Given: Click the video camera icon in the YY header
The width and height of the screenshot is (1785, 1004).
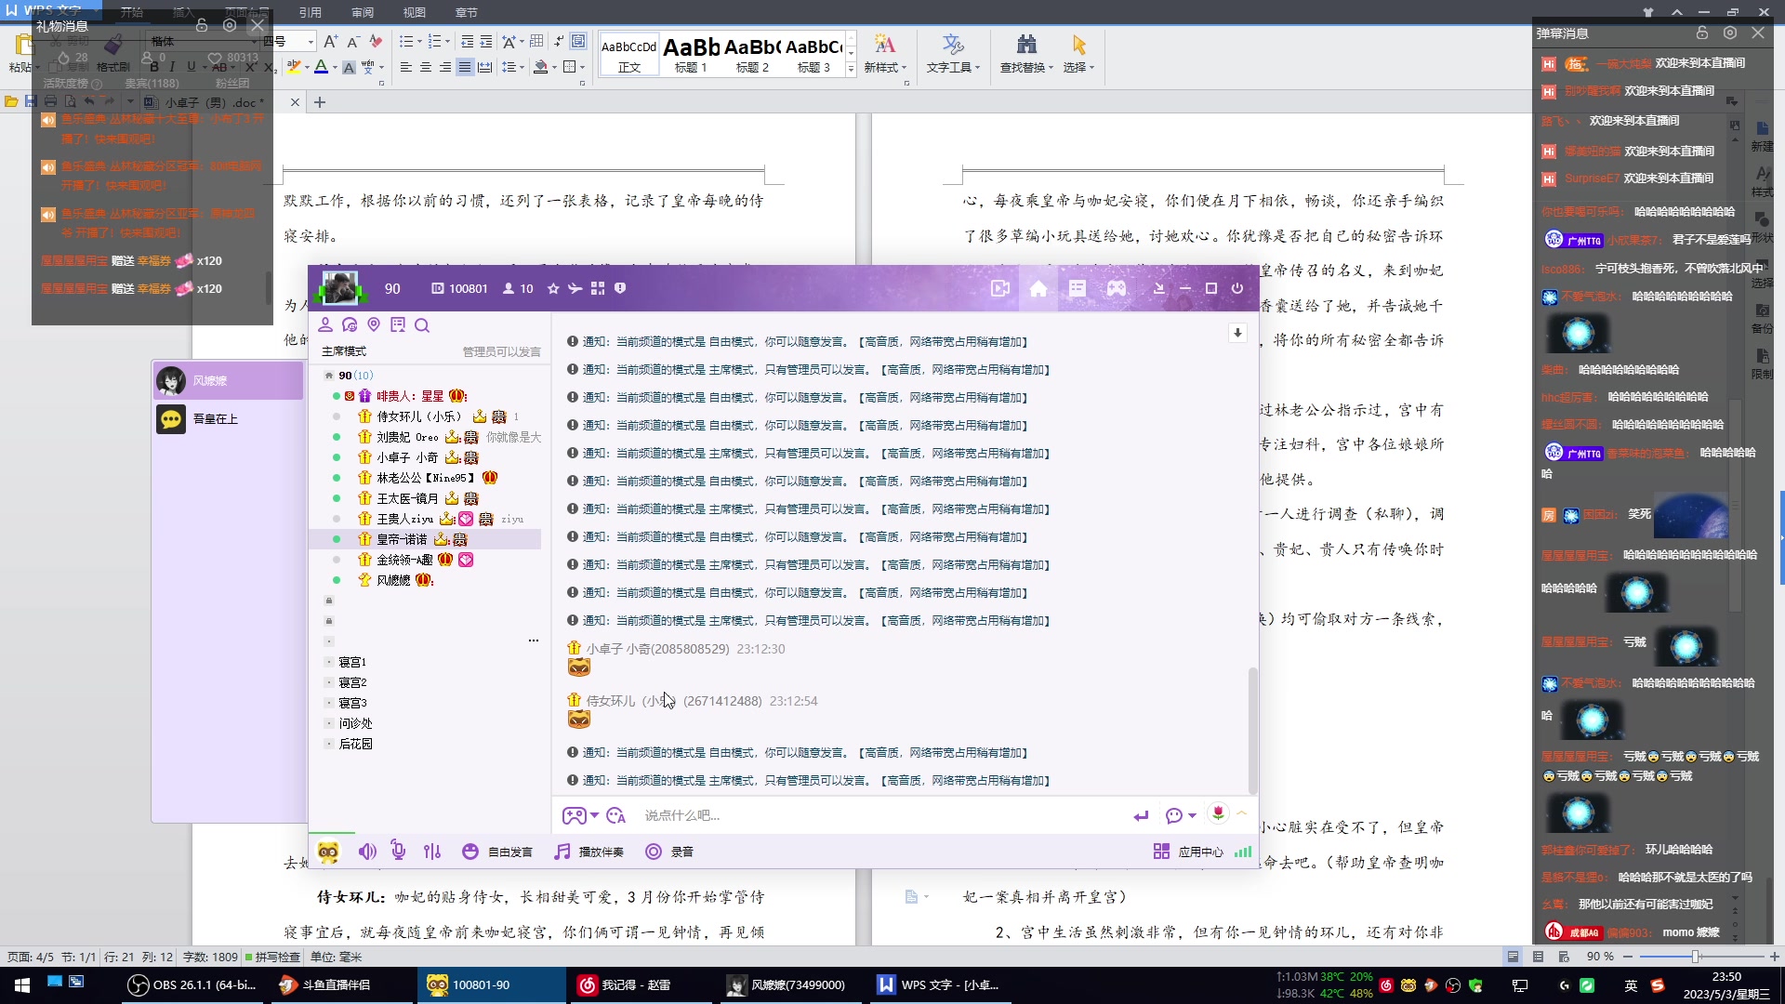Looking at the screenshot, I should coord(999,288).
